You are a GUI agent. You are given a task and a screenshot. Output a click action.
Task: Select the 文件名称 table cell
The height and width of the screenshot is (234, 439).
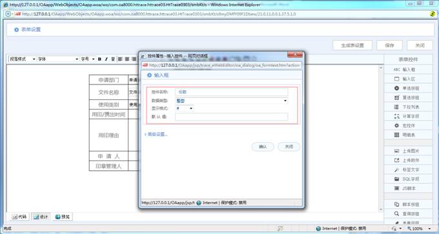pyautogui.click(x=108, y=92)
